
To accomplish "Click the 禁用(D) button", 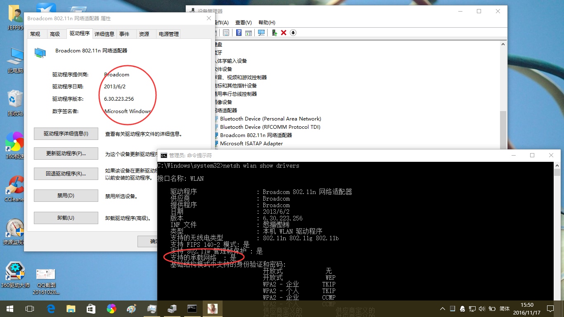I will (x=66, y=196).
